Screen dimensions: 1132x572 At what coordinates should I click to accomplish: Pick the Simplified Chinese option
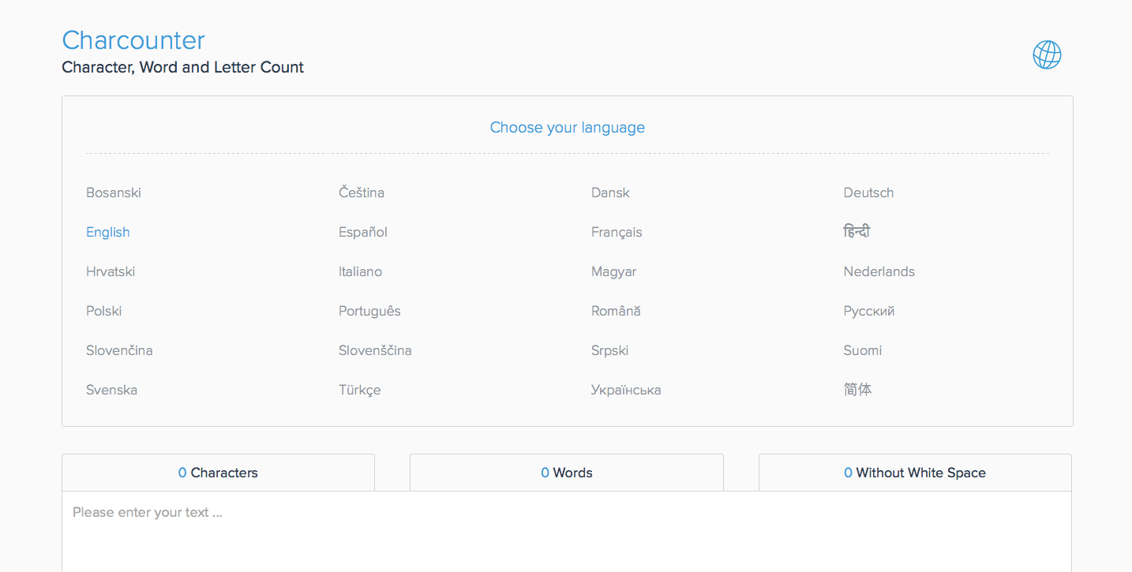click(857, 390)
